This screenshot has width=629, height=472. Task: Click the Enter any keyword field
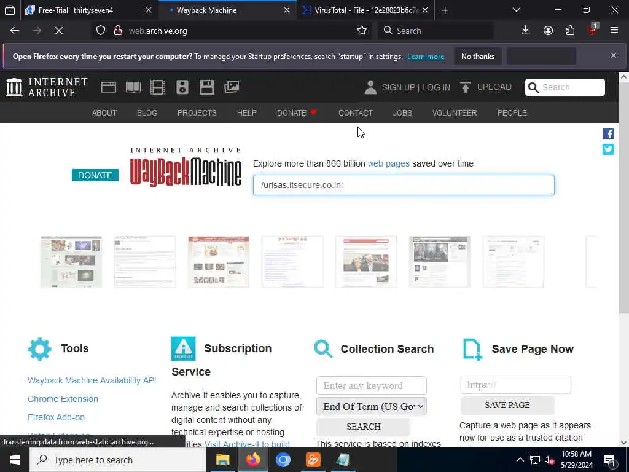pos(372,385)
